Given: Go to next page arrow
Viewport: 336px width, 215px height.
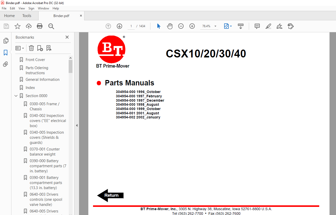Looking at the screenshot, I should pos(119,26).
